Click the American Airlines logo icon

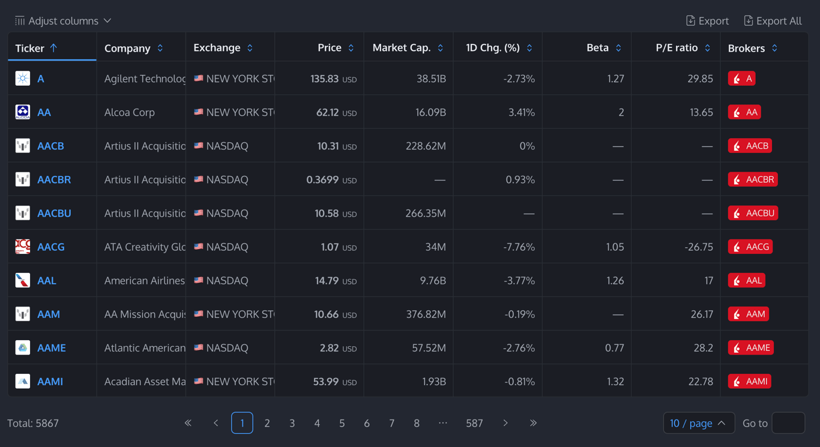pyautogui.click(x=23, y=280)
